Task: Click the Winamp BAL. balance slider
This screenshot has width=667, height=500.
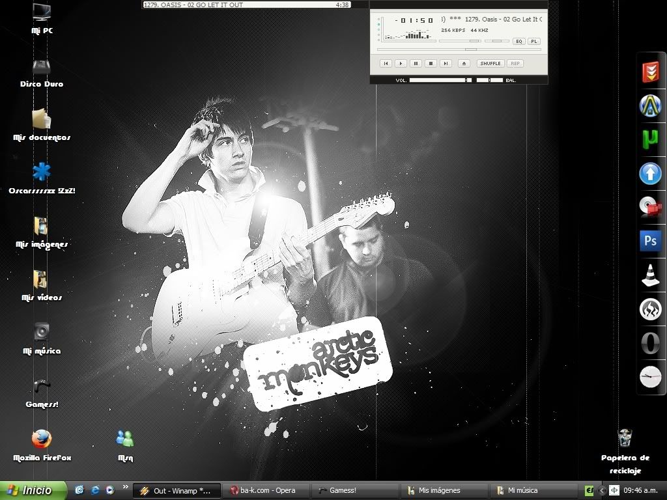Action: click(490, 80)
